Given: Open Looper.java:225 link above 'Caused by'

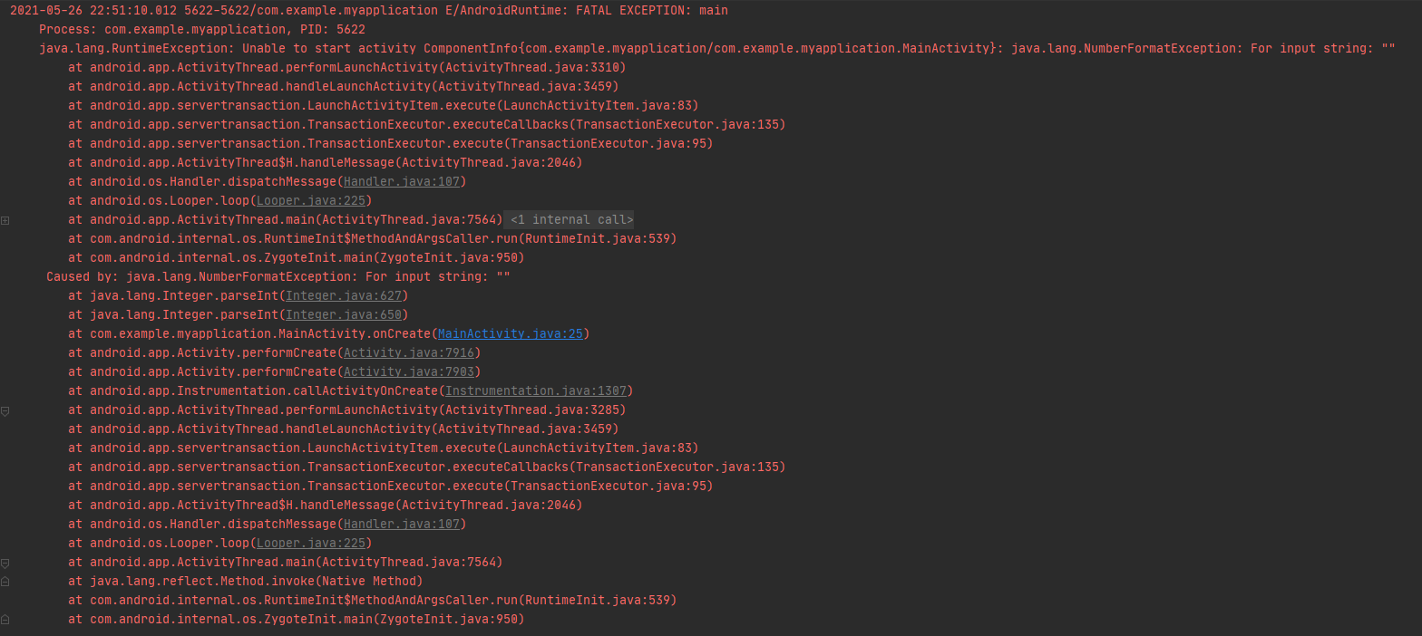Looking at the screenshot, I should click(x=311, y=201).
